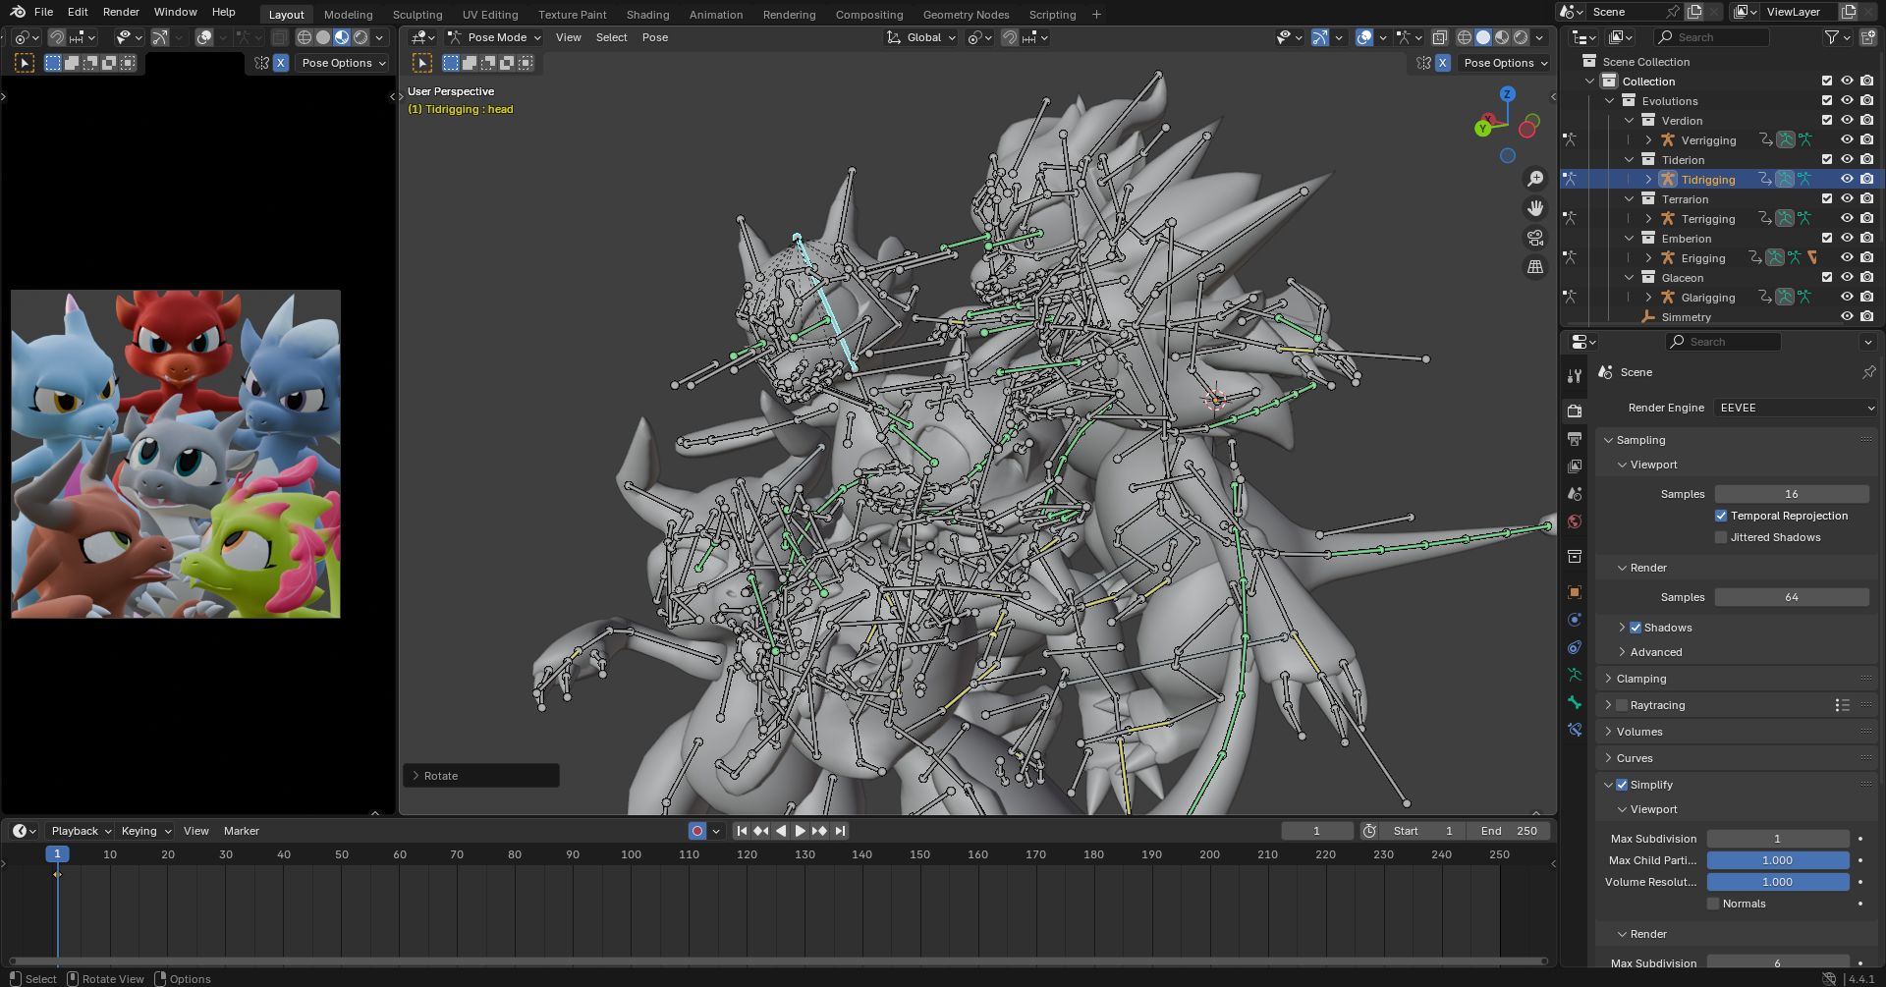Click the Raytracing presets list icon
This screenshot has width=1886, height=987.
1842,705
